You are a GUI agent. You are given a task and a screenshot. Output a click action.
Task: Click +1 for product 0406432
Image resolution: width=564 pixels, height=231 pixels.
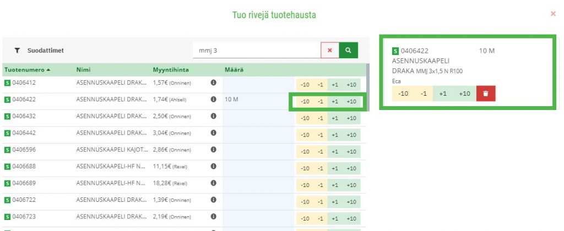pos(335,118)
